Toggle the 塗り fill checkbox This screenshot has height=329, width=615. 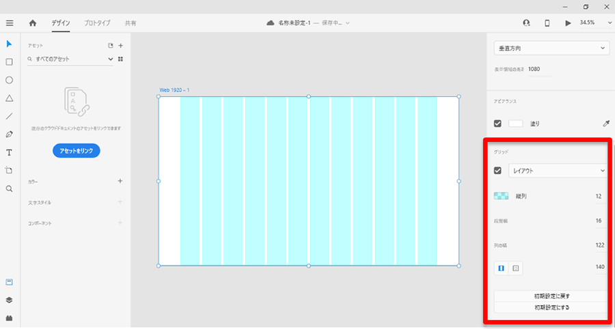[x=497, y=124]
